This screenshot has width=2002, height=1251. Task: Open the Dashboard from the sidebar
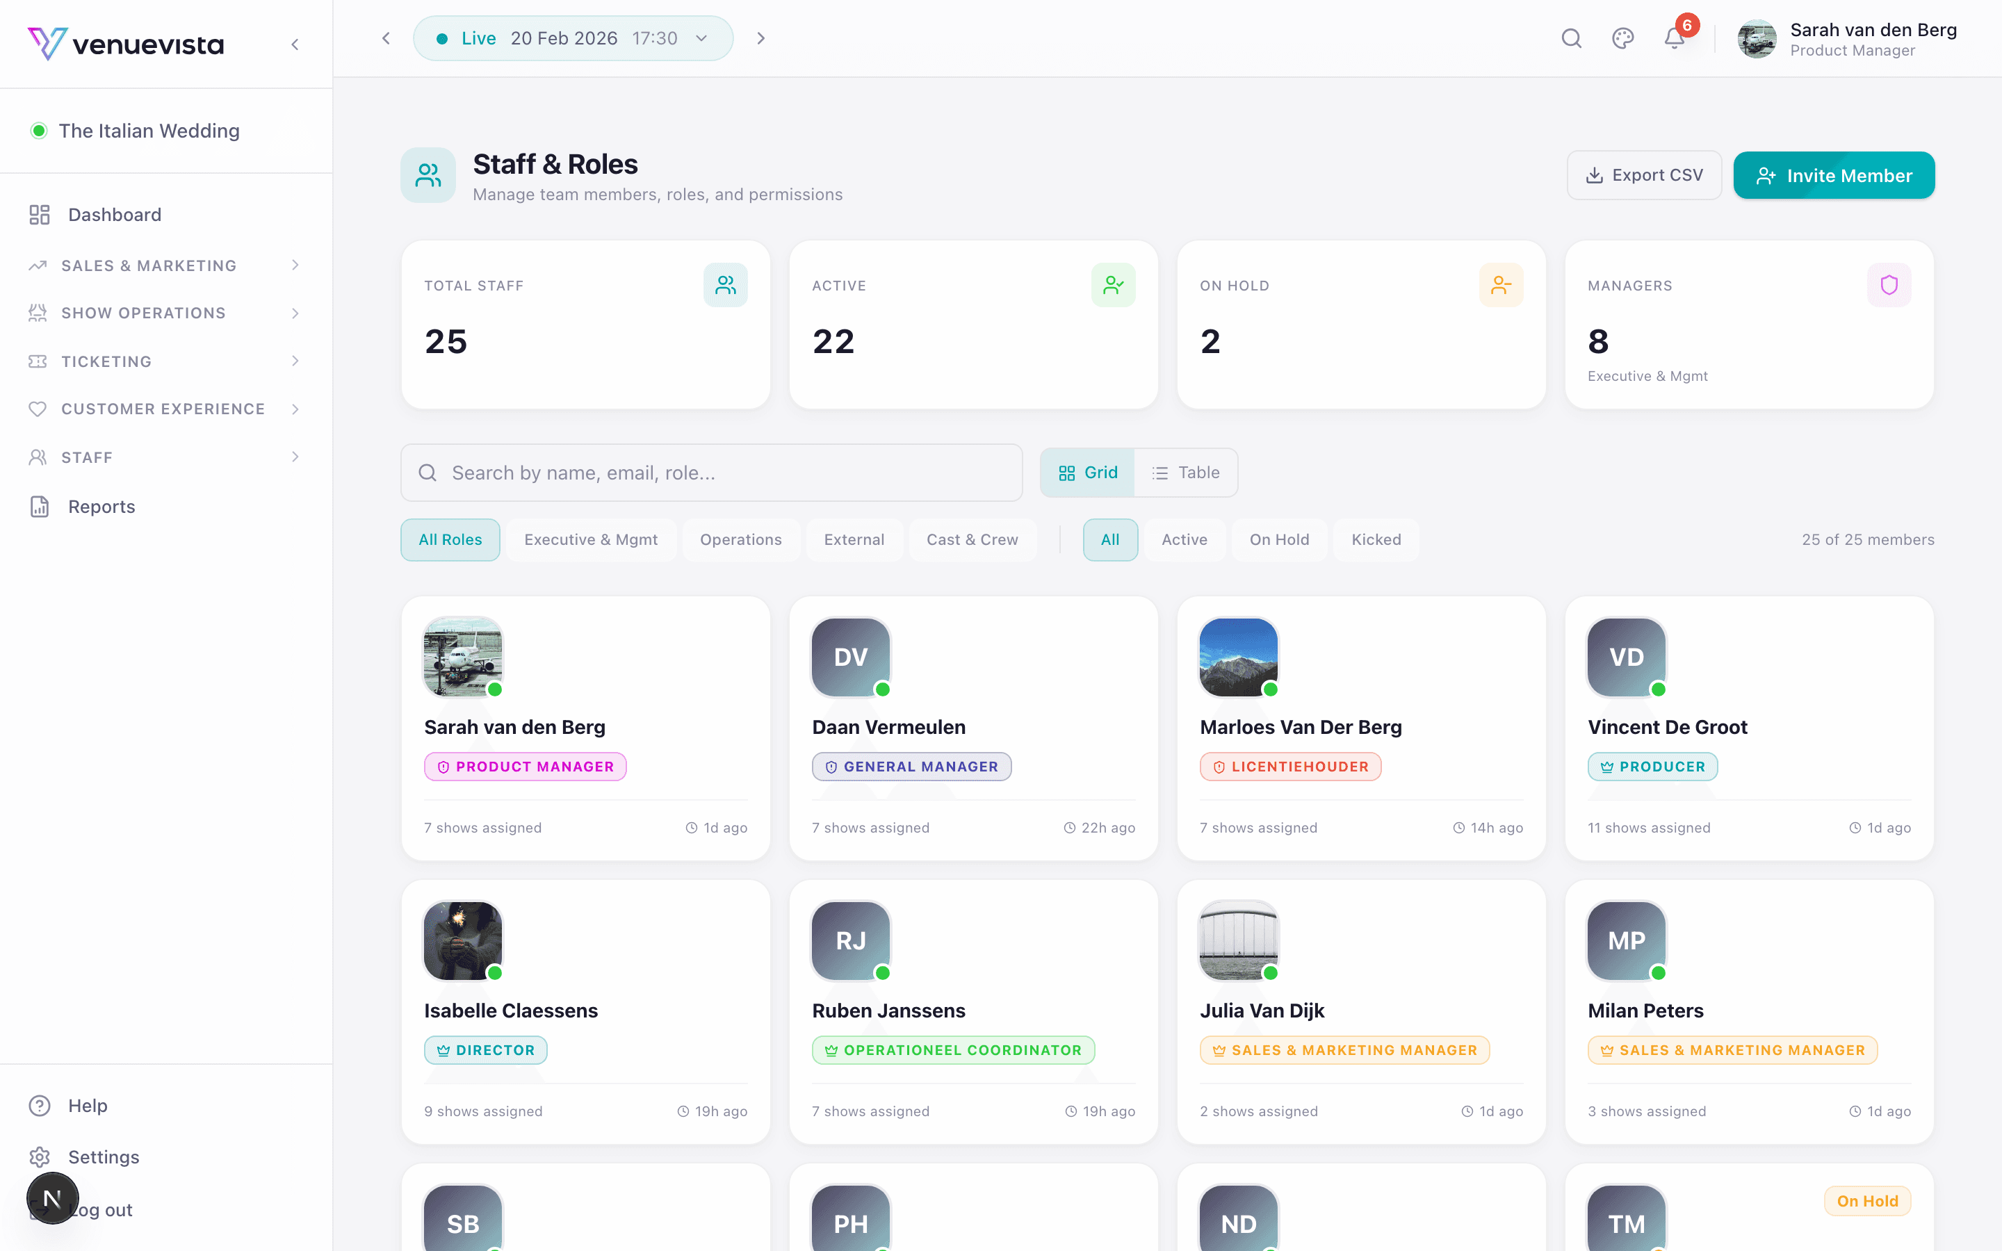[x=114, y=214]
